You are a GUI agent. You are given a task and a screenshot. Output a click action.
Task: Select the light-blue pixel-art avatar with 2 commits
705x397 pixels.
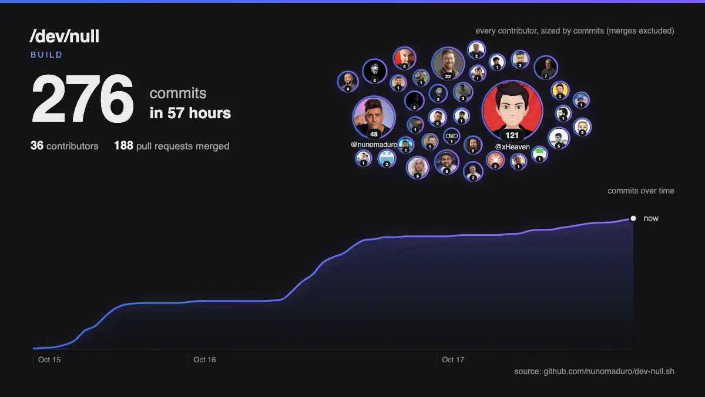(387, 158)
